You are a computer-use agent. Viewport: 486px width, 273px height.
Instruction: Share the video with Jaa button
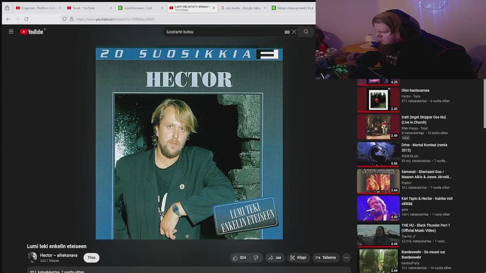pyautogui.click(x=275, y=258)
